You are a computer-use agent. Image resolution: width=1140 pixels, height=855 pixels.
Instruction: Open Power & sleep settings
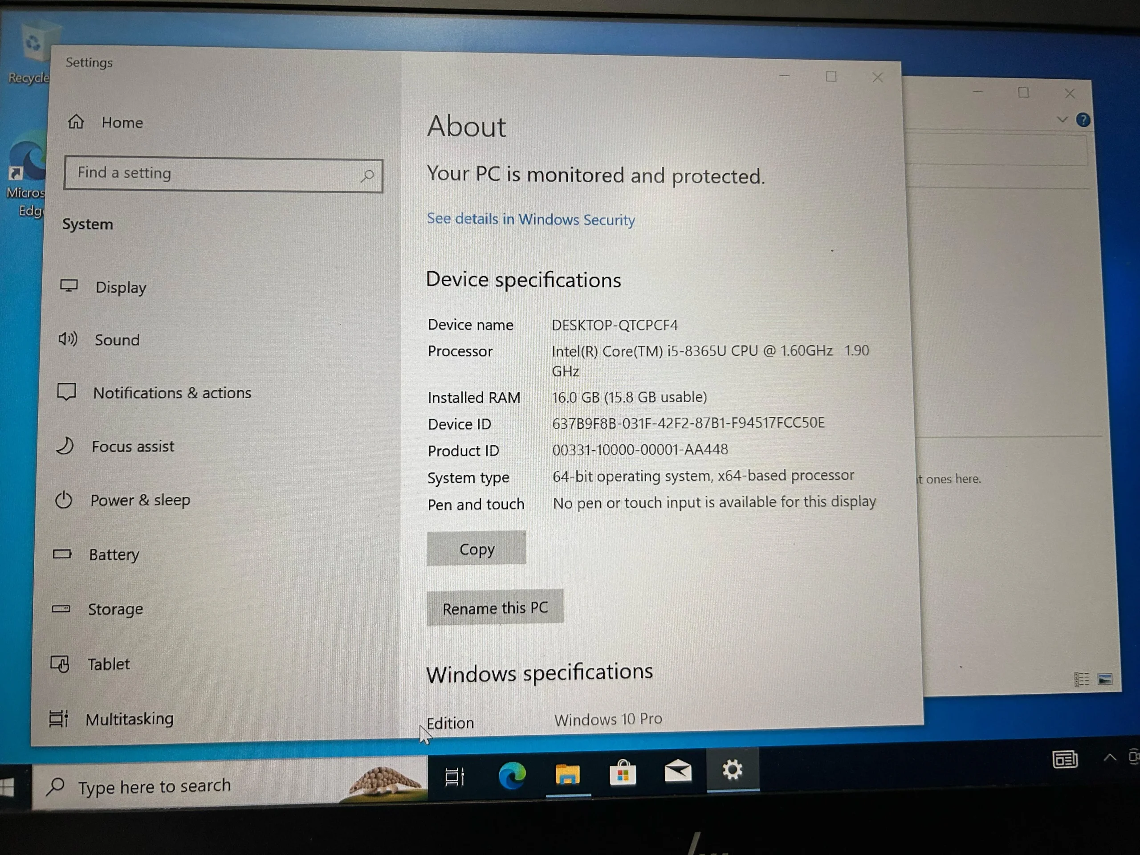140,500
